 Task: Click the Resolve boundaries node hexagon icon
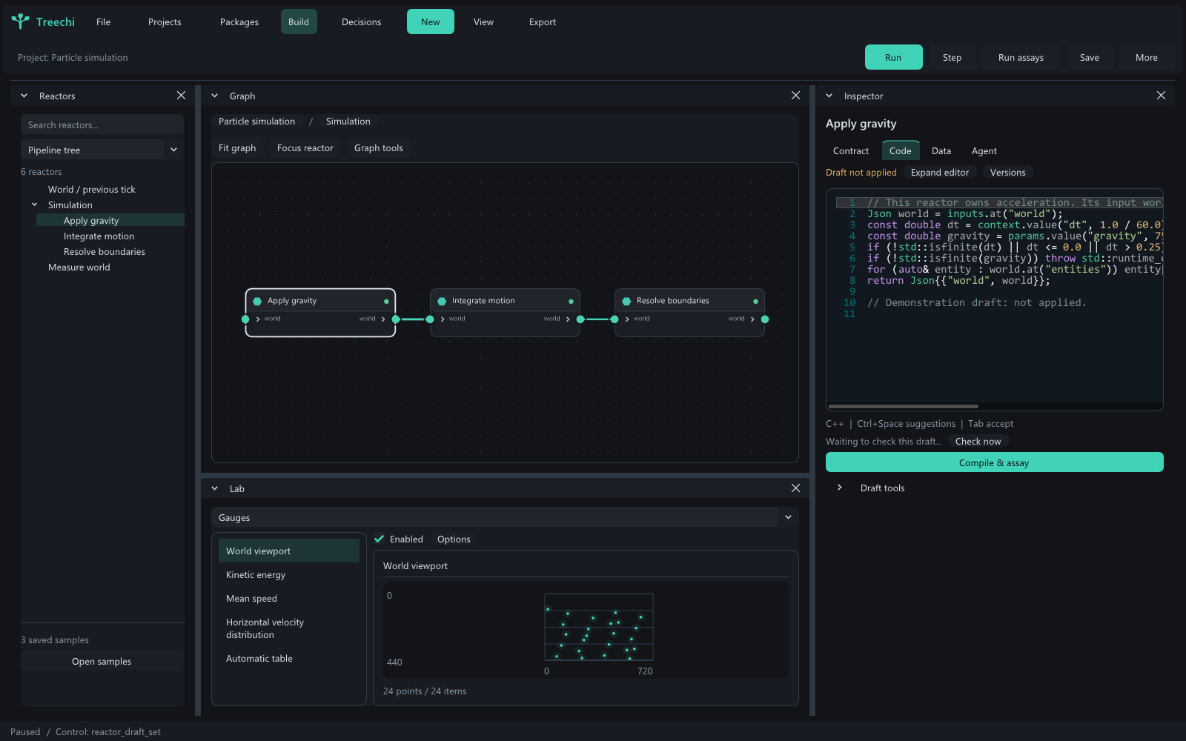(x=626, y=301)
